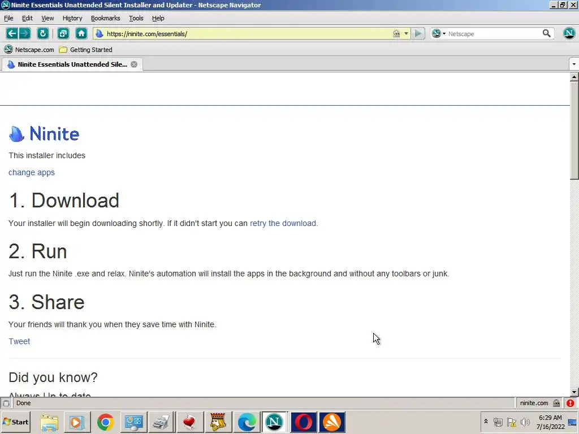Open Windows Explorer from the taskbar

pyautogui.click(x=49, y=422)
